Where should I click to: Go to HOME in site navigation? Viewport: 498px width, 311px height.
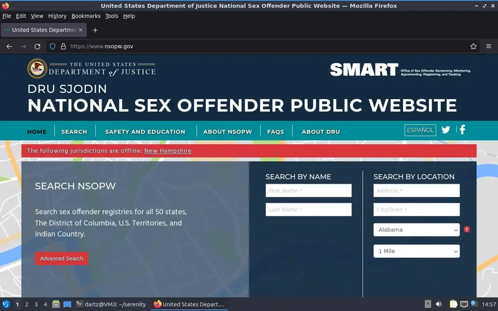coord(37,132)
